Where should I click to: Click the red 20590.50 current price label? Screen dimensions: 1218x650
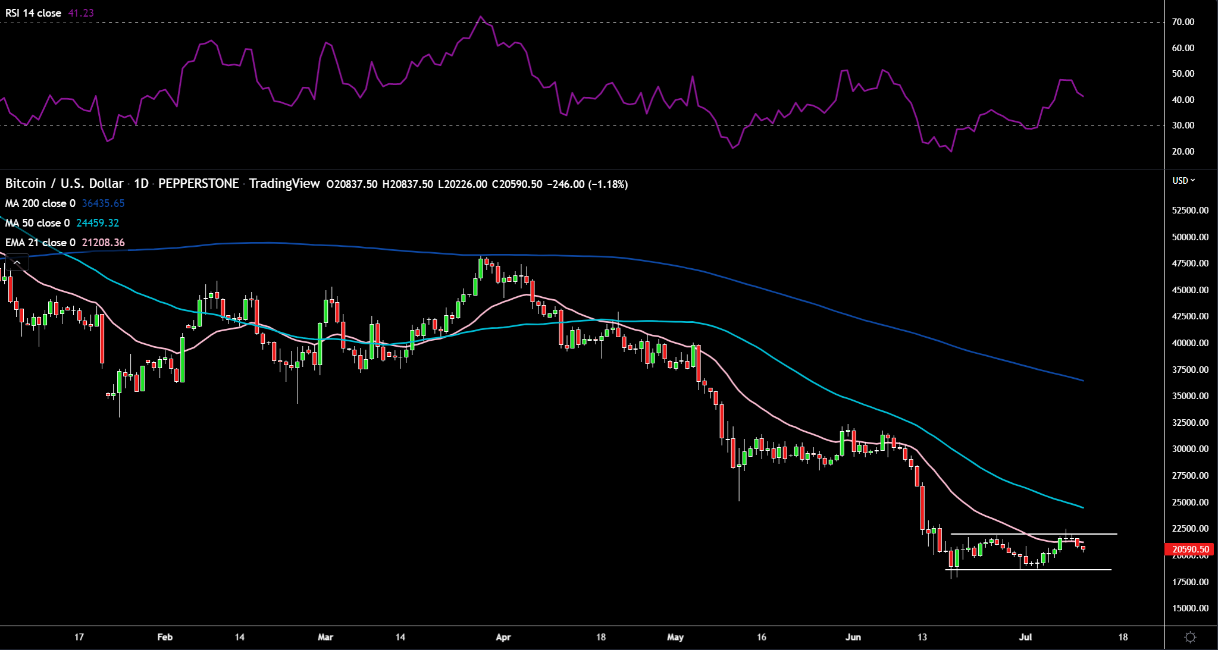point(1190,549)
